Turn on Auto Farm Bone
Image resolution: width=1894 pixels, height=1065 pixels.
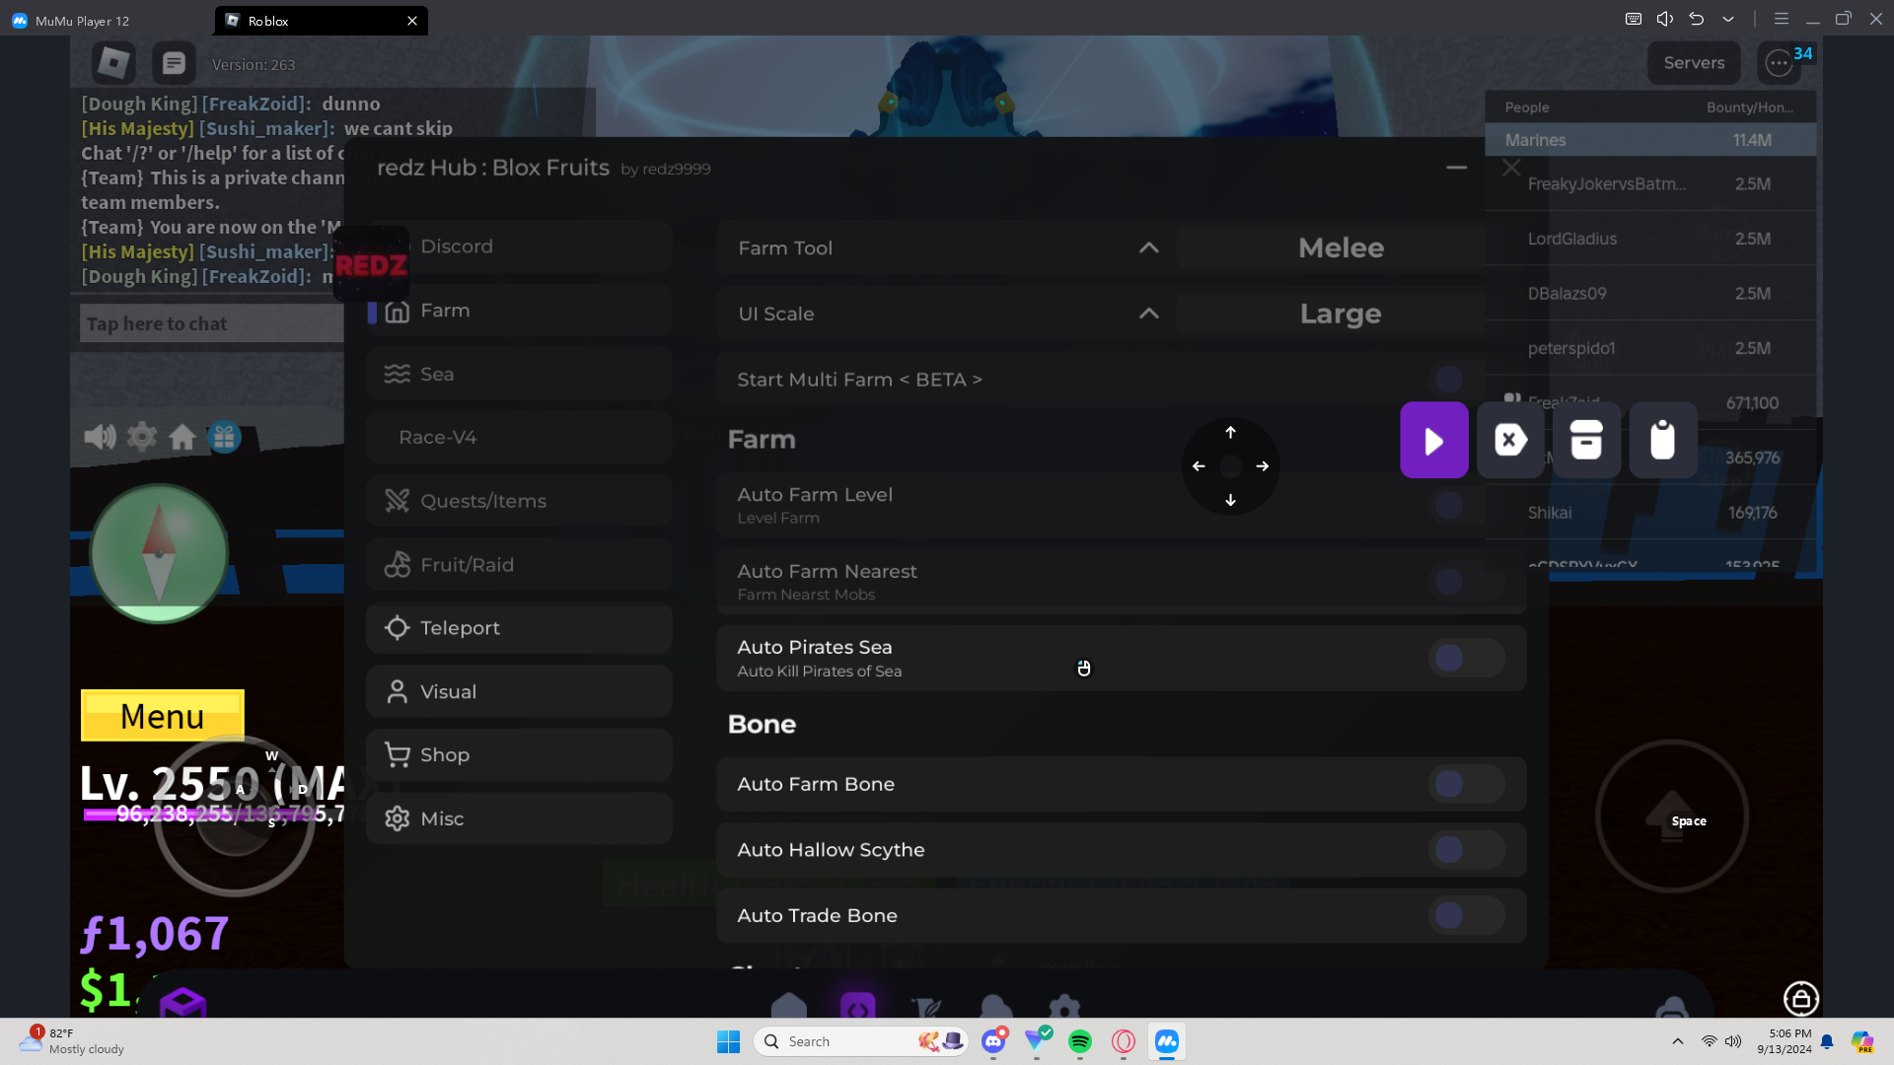coord(1466,784)
